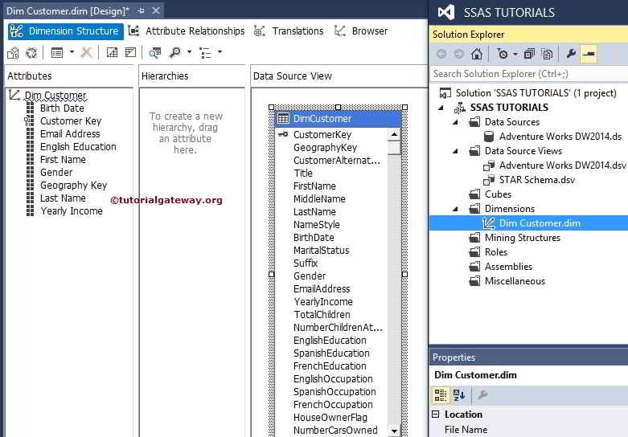Switch to the Attribute Relationships tab
Image resolution: width=628 pixels, height=437 pixels.
(187, 31)
